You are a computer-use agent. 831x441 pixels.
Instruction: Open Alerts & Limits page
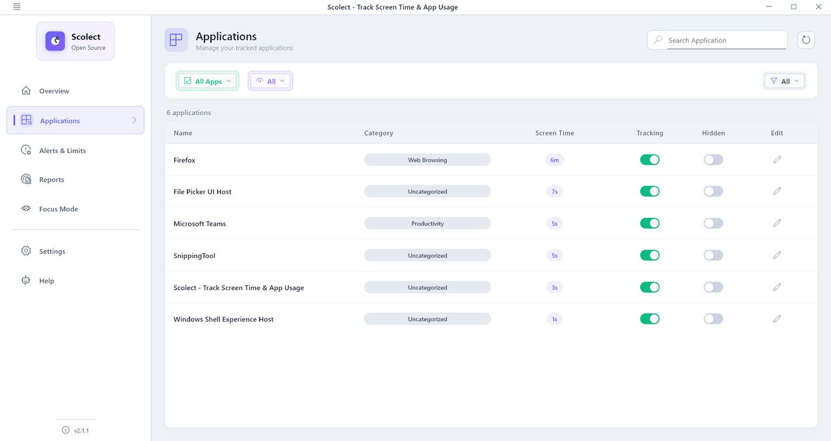[75, 150]
